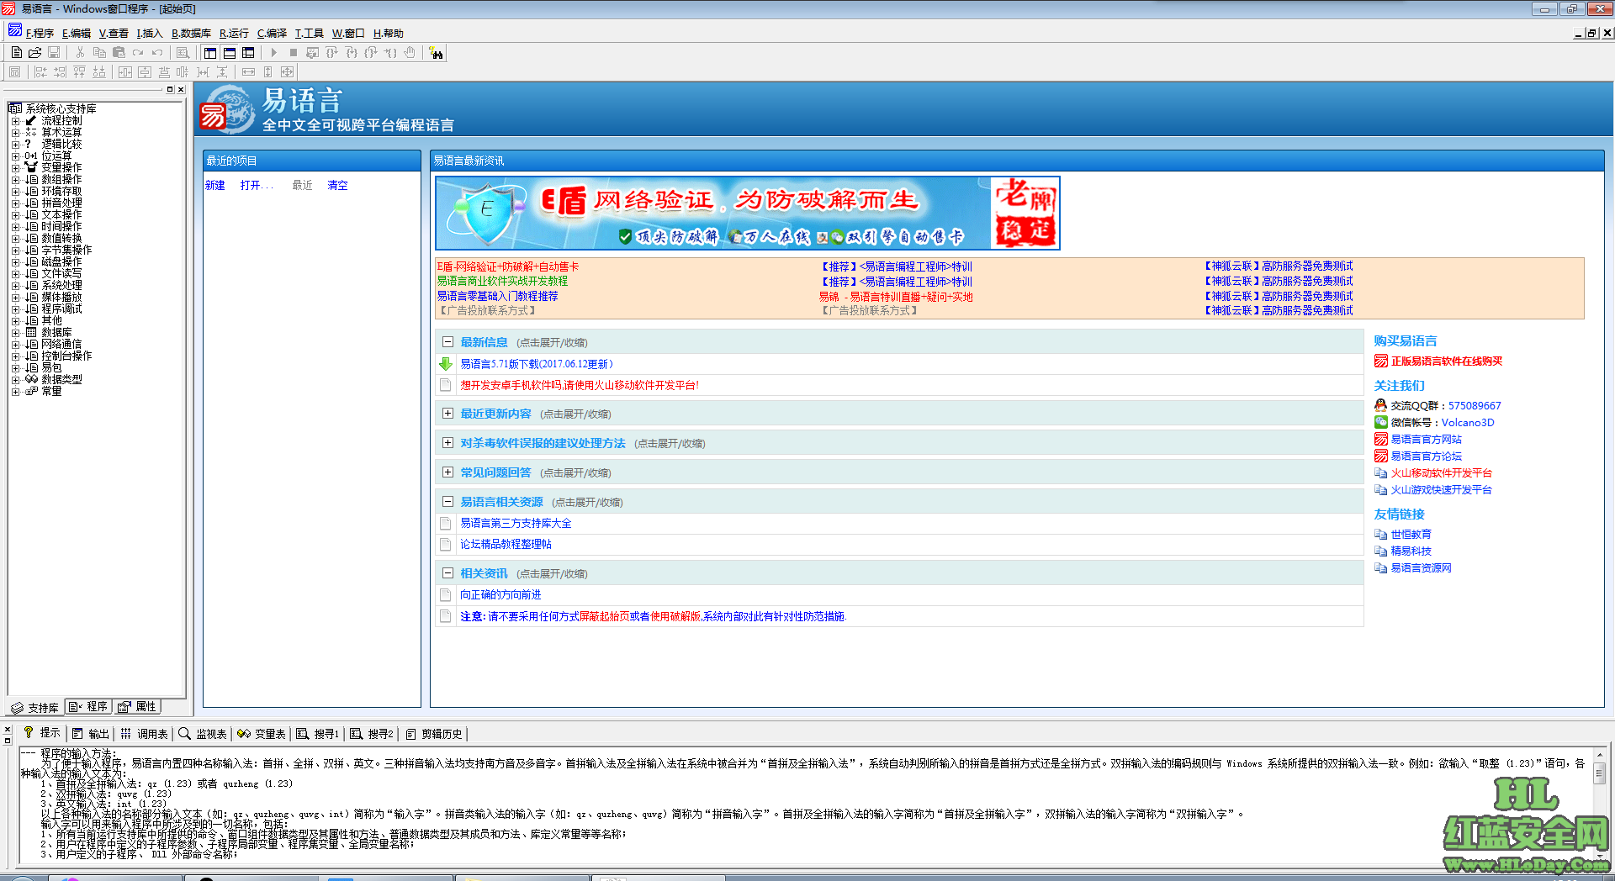
Task: Expand the 数据库 tree node
Action: click(15, 333)
